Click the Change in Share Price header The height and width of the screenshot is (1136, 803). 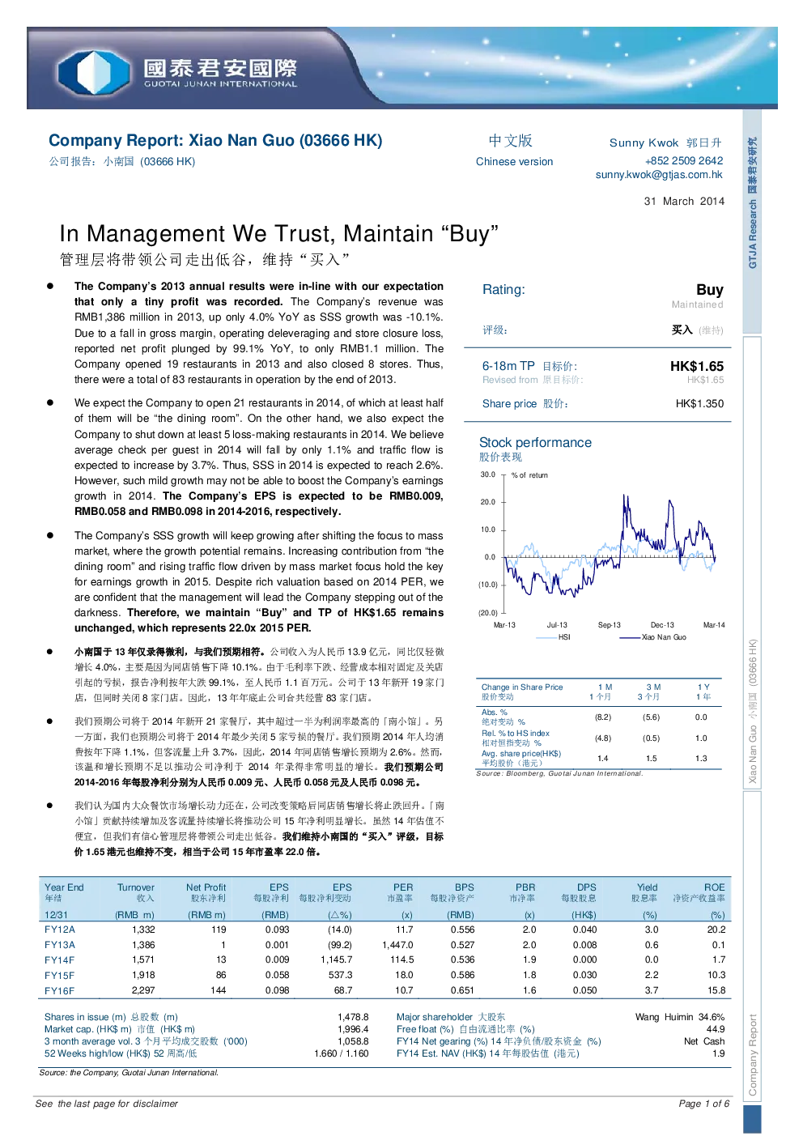(522, 687)
